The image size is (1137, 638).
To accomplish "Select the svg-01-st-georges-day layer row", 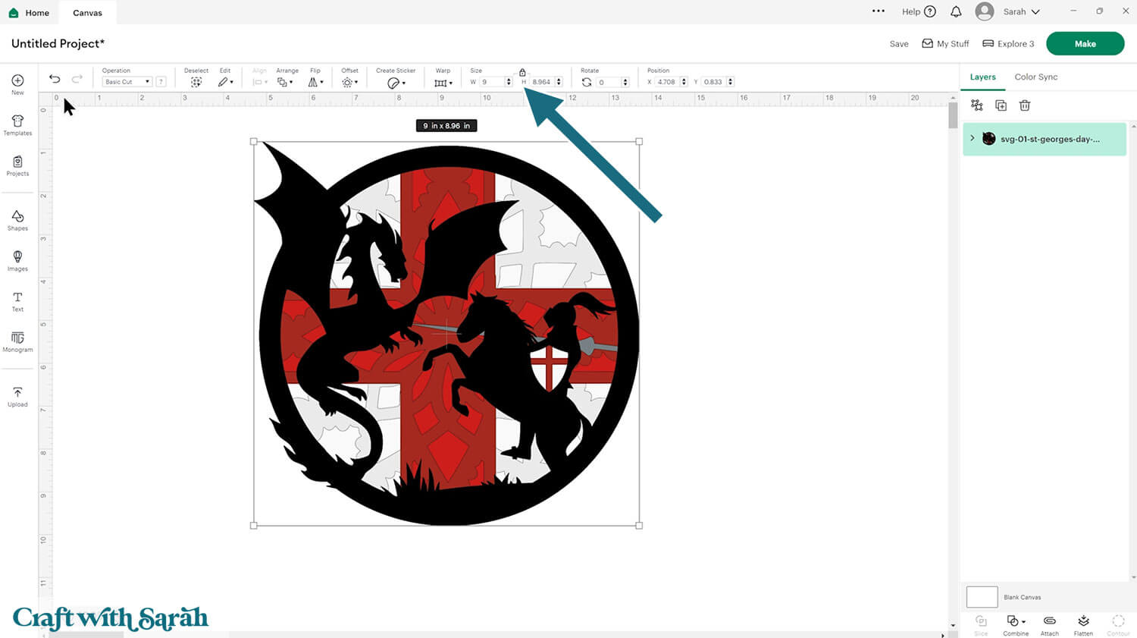I will click(x=1044, y=139).
